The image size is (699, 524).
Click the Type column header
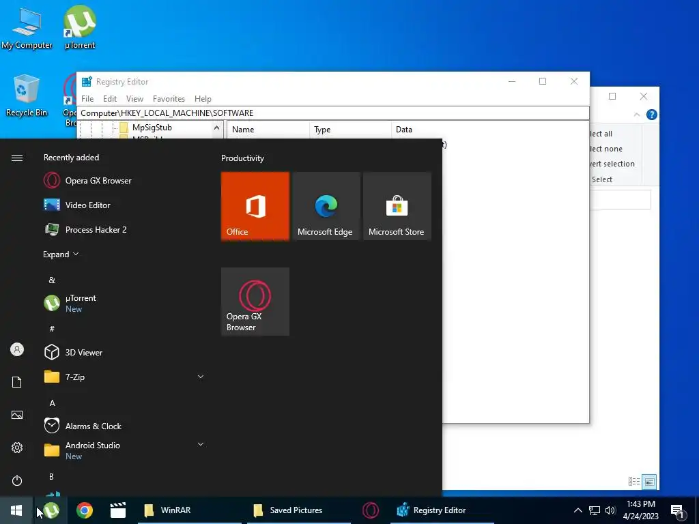[350, 130]
